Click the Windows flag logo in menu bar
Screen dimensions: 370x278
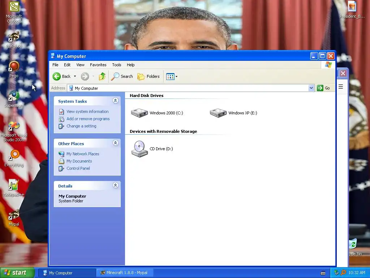pyautogui.click(x=328, y=65)
